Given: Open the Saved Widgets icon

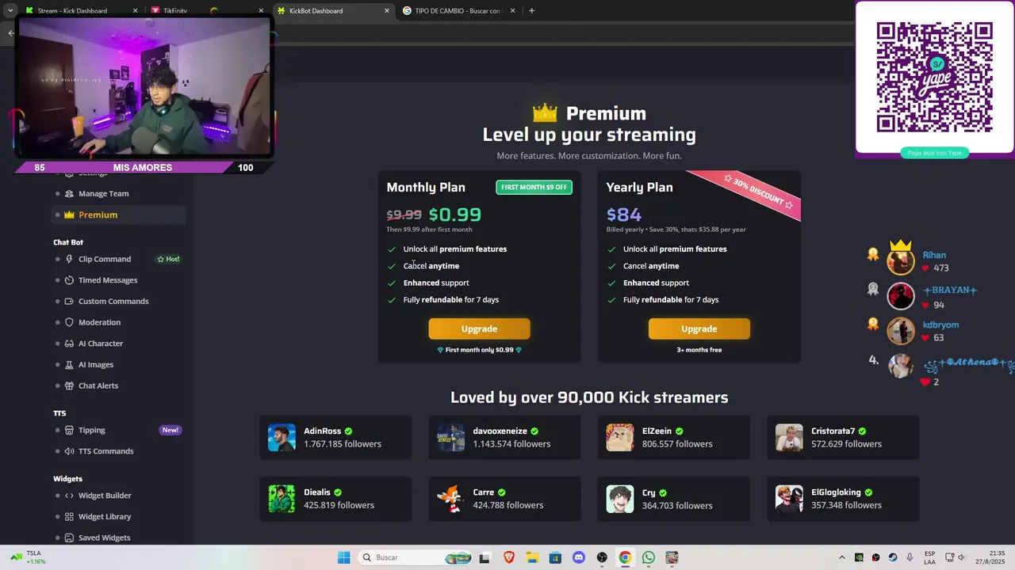Looking at the screenshot, I should coord(69,538).
